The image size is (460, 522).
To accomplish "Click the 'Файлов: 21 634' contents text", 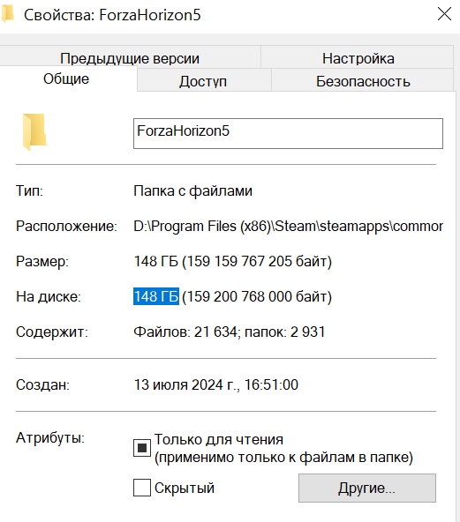I will coord(185,332).
